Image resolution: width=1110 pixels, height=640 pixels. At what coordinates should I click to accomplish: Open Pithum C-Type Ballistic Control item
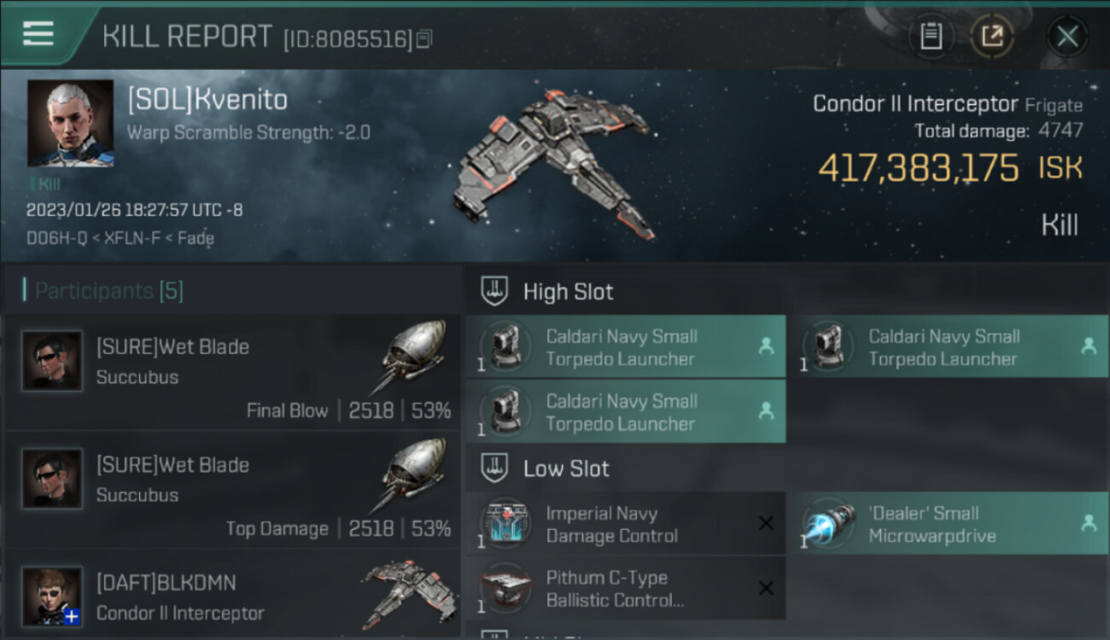(x=625, y=589)
